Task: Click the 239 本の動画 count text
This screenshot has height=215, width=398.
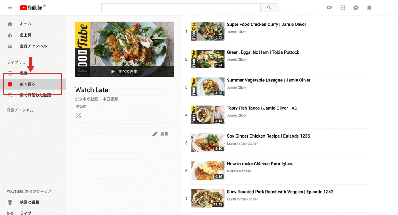Action: [x=86, y=99]
